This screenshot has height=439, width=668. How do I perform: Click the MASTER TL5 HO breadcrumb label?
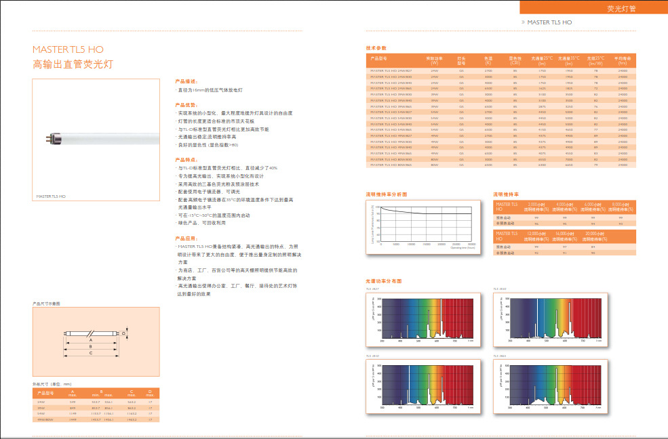point(549,22)
